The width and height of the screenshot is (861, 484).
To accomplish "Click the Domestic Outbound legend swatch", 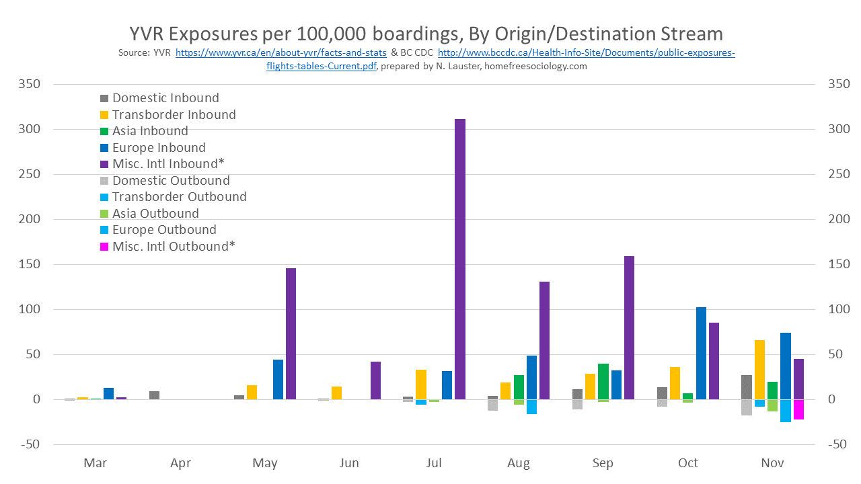I will pos(104,181).
